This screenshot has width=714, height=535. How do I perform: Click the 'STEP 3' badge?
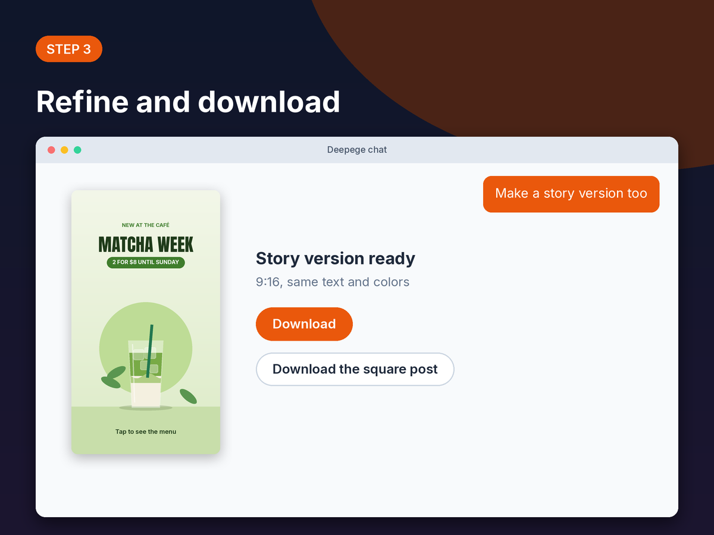(x=69, y=49)
